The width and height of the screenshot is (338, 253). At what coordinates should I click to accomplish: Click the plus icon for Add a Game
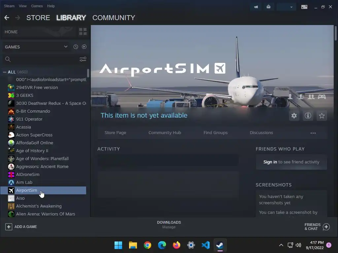click(x=9, y=227)
